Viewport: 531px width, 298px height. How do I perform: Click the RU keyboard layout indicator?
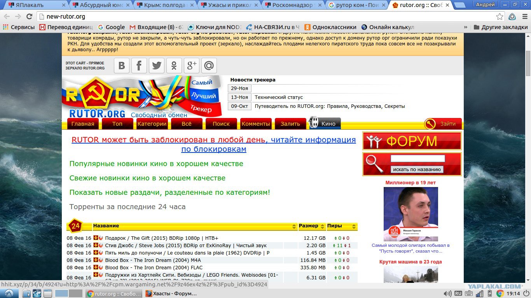458,293
